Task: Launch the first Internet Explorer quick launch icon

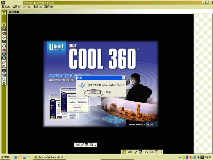Action: (x=15, y=157)
